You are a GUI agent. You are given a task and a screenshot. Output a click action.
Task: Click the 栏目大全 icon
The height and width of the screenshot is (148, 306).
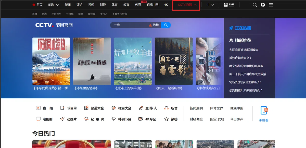pyautogui.click(x=114, y=108)
